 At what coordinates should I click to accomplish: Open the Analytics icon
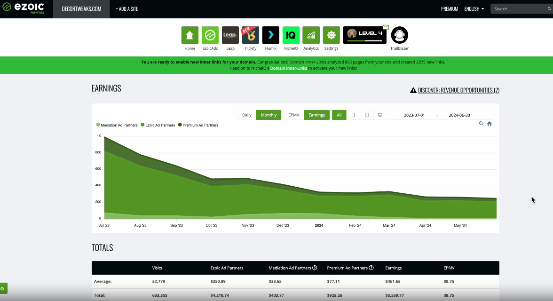point(311,35)
